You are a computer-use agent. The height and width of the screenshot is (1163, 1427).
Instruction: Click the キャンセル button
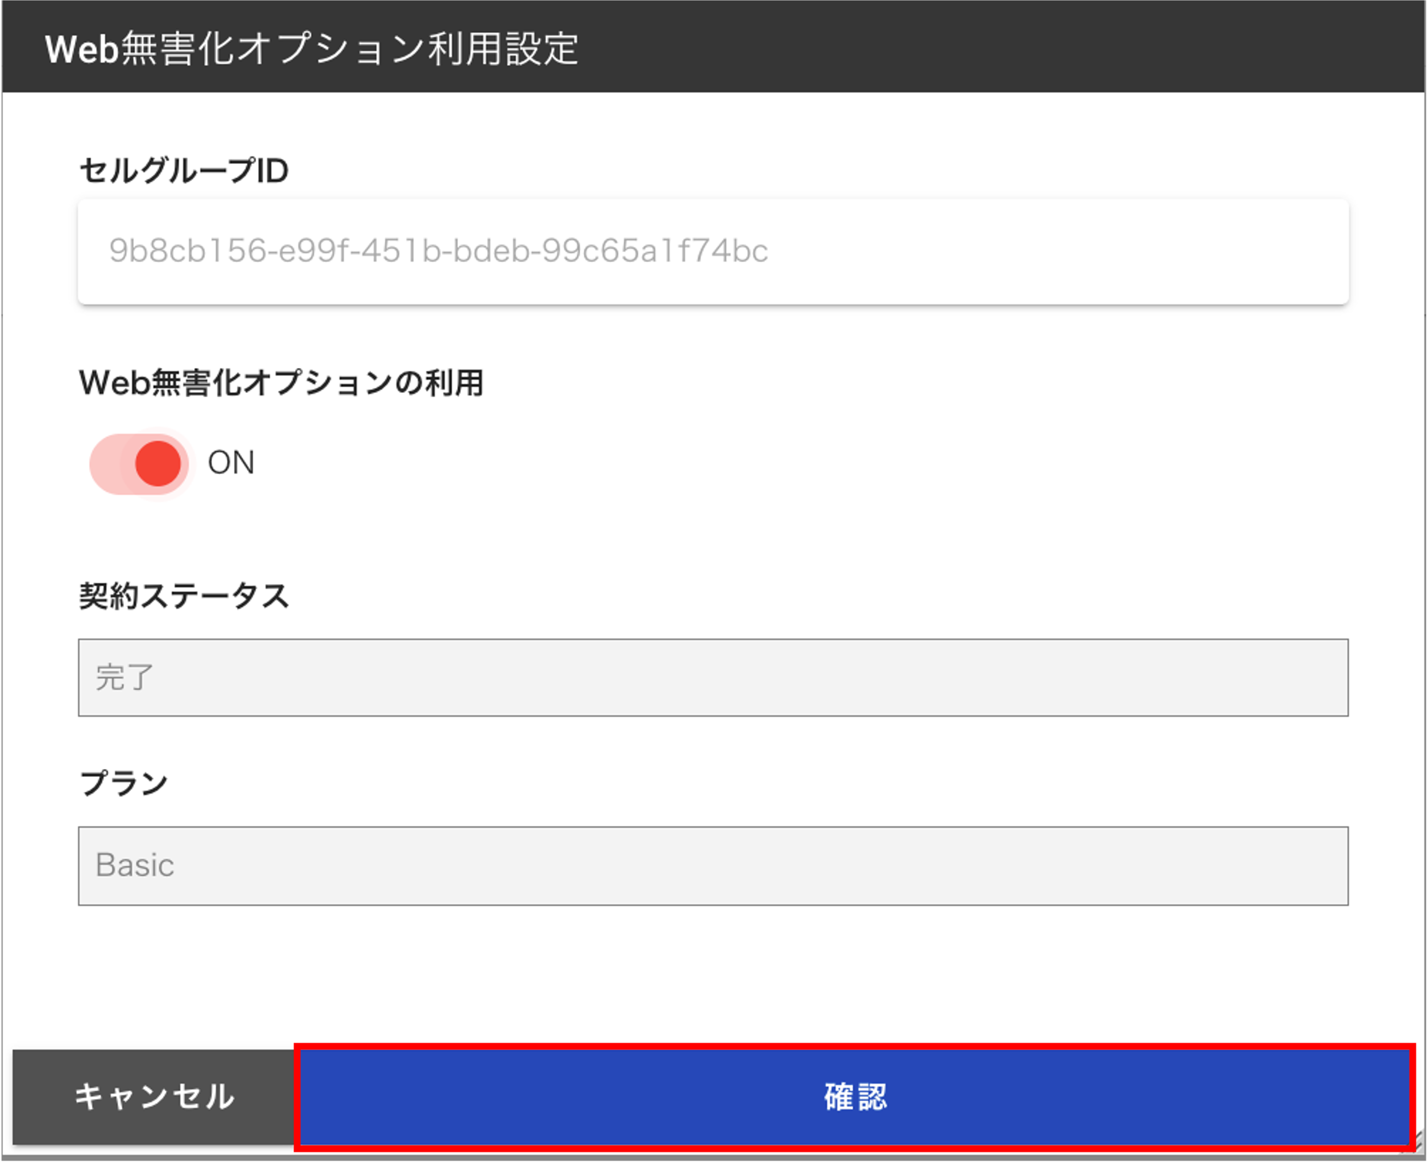tap(154, 1097)
